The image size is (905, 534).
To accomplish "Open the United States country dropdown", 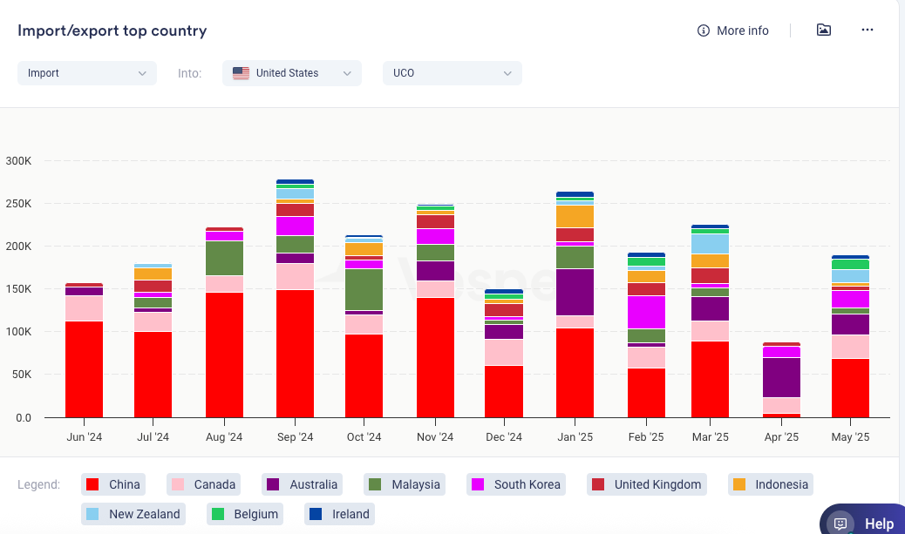I will (291, 73).
